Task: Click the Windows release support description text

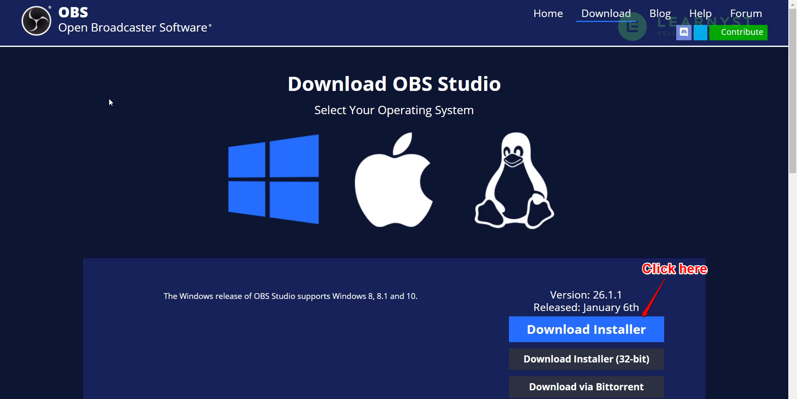Action: (x=291, y=296)
